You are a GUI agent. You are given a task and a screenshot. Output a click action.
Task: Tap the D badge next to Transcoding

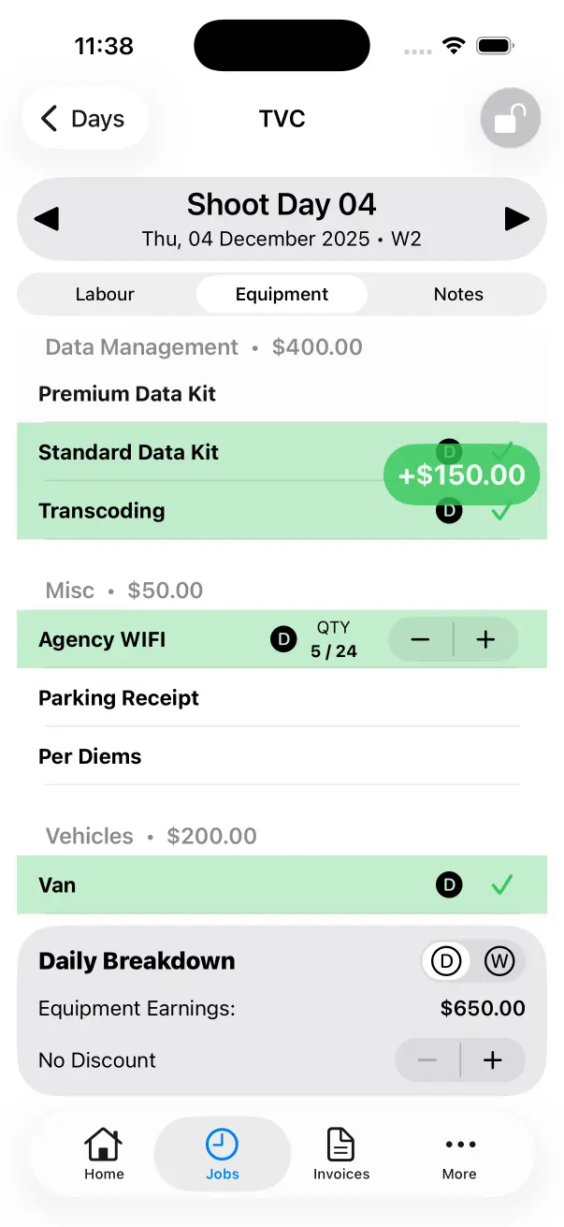(x=449, y=511)
